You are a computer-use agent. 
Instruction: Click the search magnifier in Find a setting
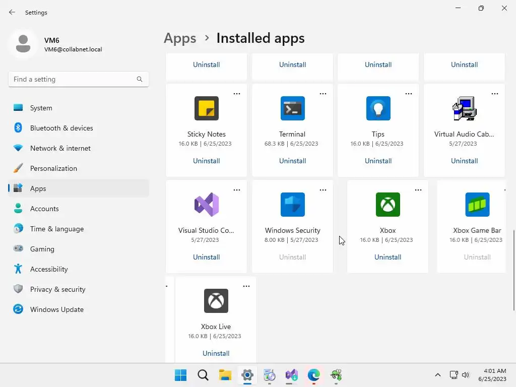(140, 79)
